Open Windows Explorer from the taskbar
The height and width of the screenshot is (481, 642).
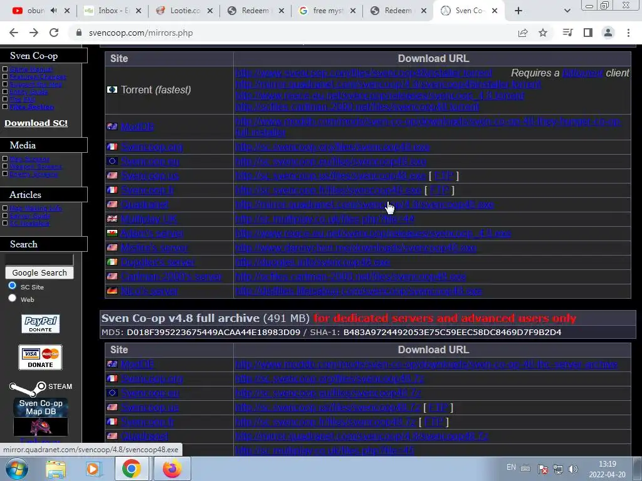click(x=56, y=468)
